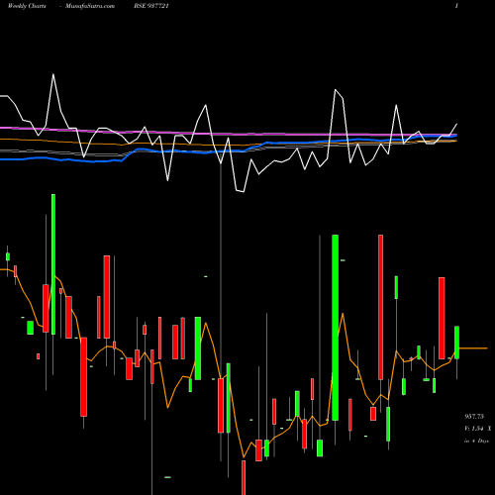
Task: Click the '957.75' closing price value
Action: (x=474, y=417)
